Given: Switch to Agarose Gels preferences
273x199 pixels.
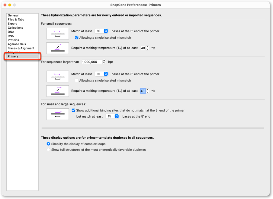Looking at the screenshot, I should (x=17, y=44).
